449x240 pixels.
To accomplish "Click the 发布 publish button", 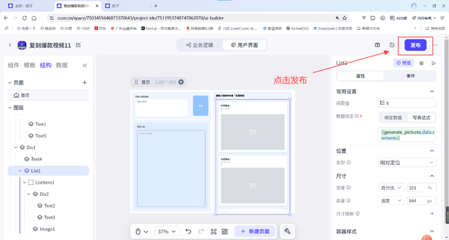I will point(415,45).
